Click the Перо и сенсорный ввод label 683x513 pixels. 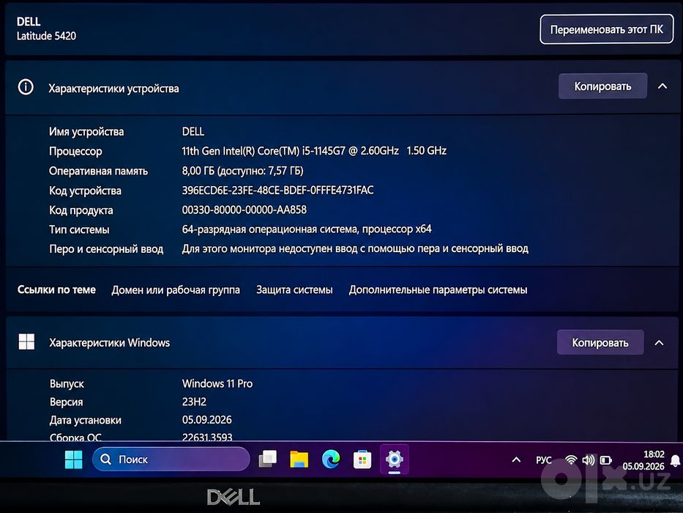click(x=106, y=249)
